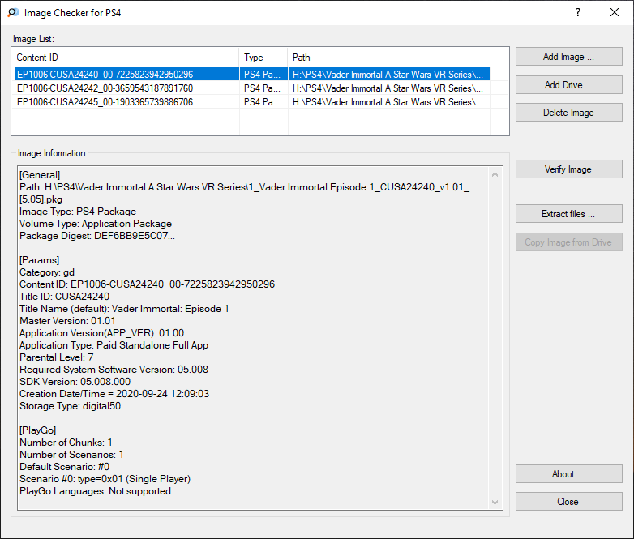
Task: Click the Parental Level: 7 line
Action: (57, 357)
